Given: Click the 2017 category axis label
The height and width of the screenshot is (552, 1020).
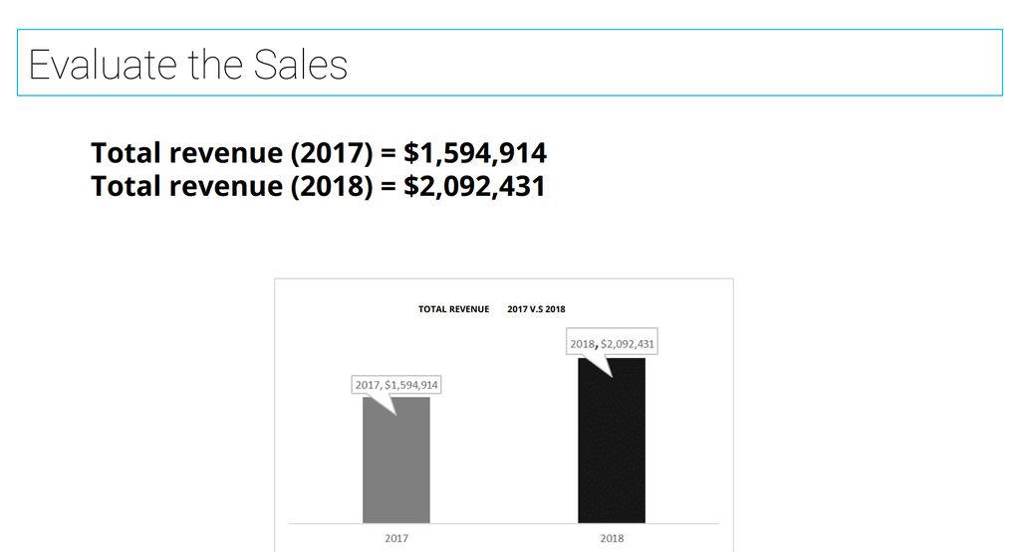Looking at the screenshot, I should (x=396, y=538).
